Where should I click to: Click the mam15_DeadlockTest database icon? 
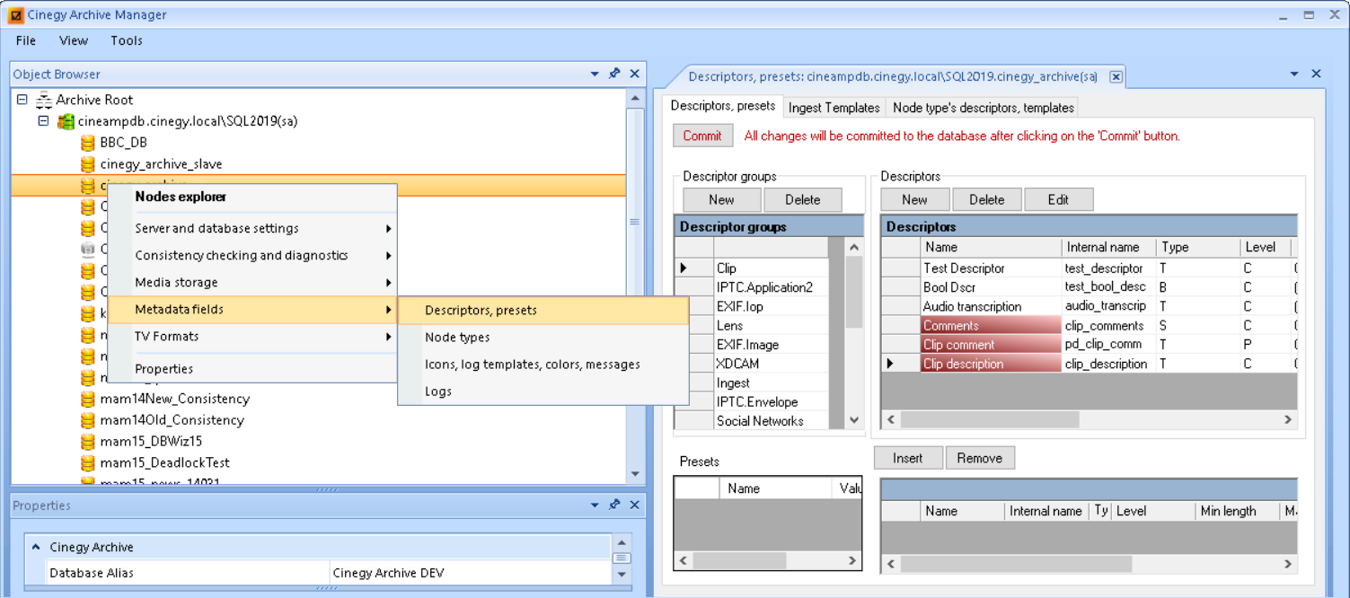pyautogui.click(x=87, y=463)
